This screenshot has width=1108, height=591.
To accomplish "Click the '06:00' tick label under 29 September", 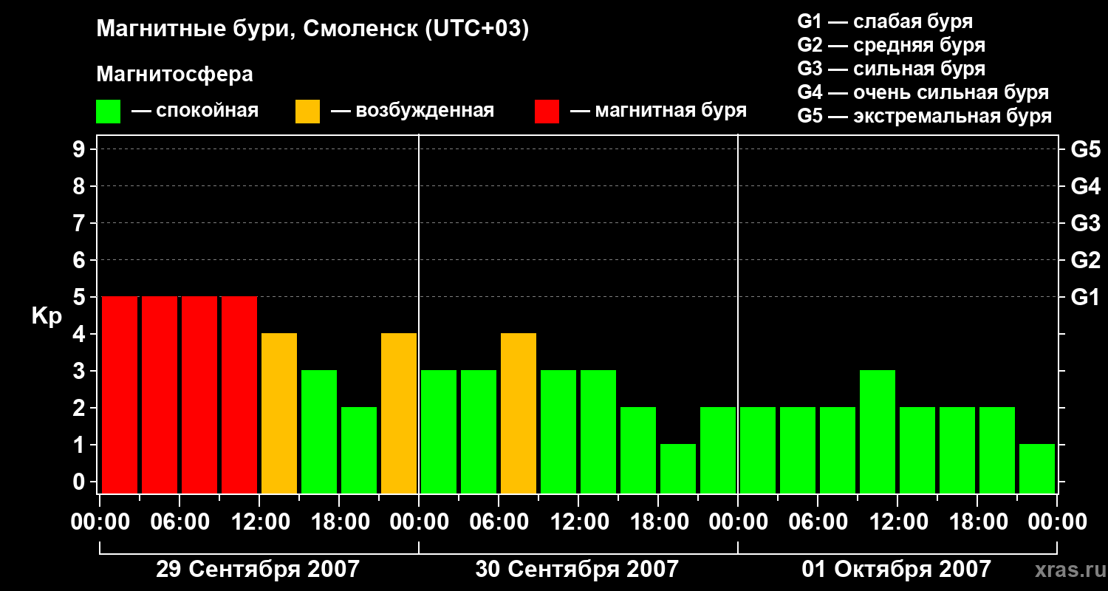I will 179,523.
